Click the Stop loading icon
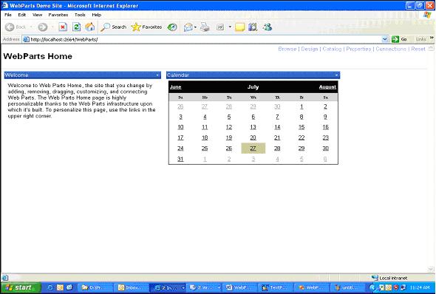 (x=63, y=27)
